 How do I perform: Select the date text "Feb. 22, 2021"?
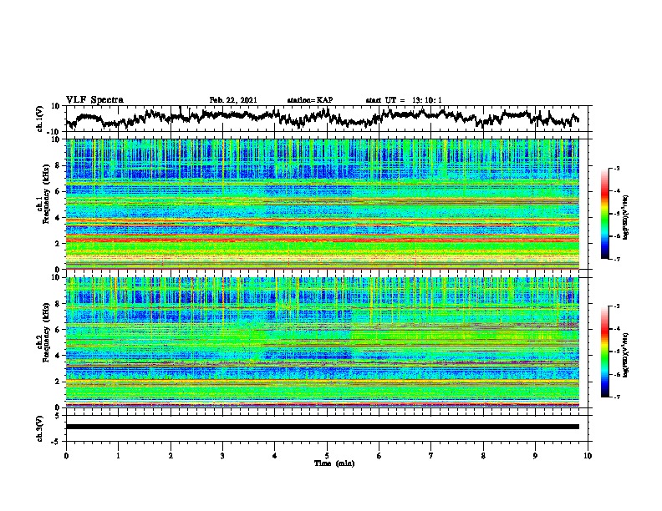233,100
